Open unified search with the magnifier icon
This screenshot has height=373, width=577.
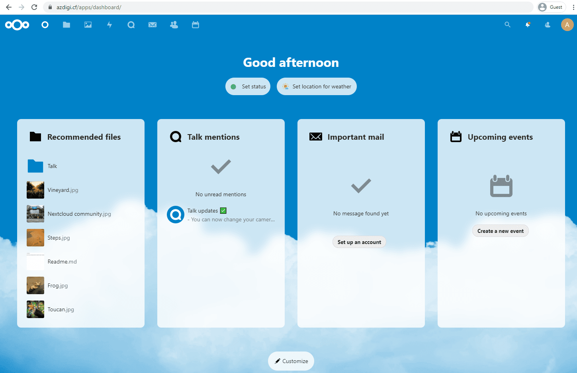tap(507, 25)
